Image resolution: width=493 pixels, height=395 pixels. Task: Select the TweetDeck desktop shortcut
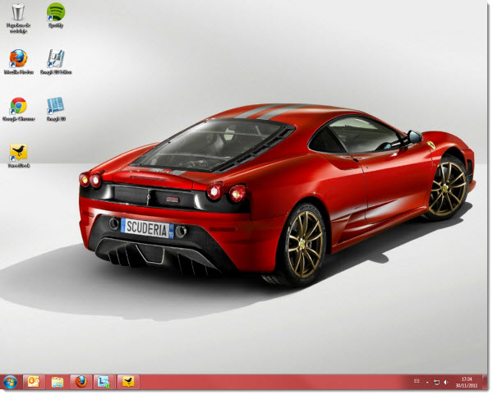click(x=18, y=156)
